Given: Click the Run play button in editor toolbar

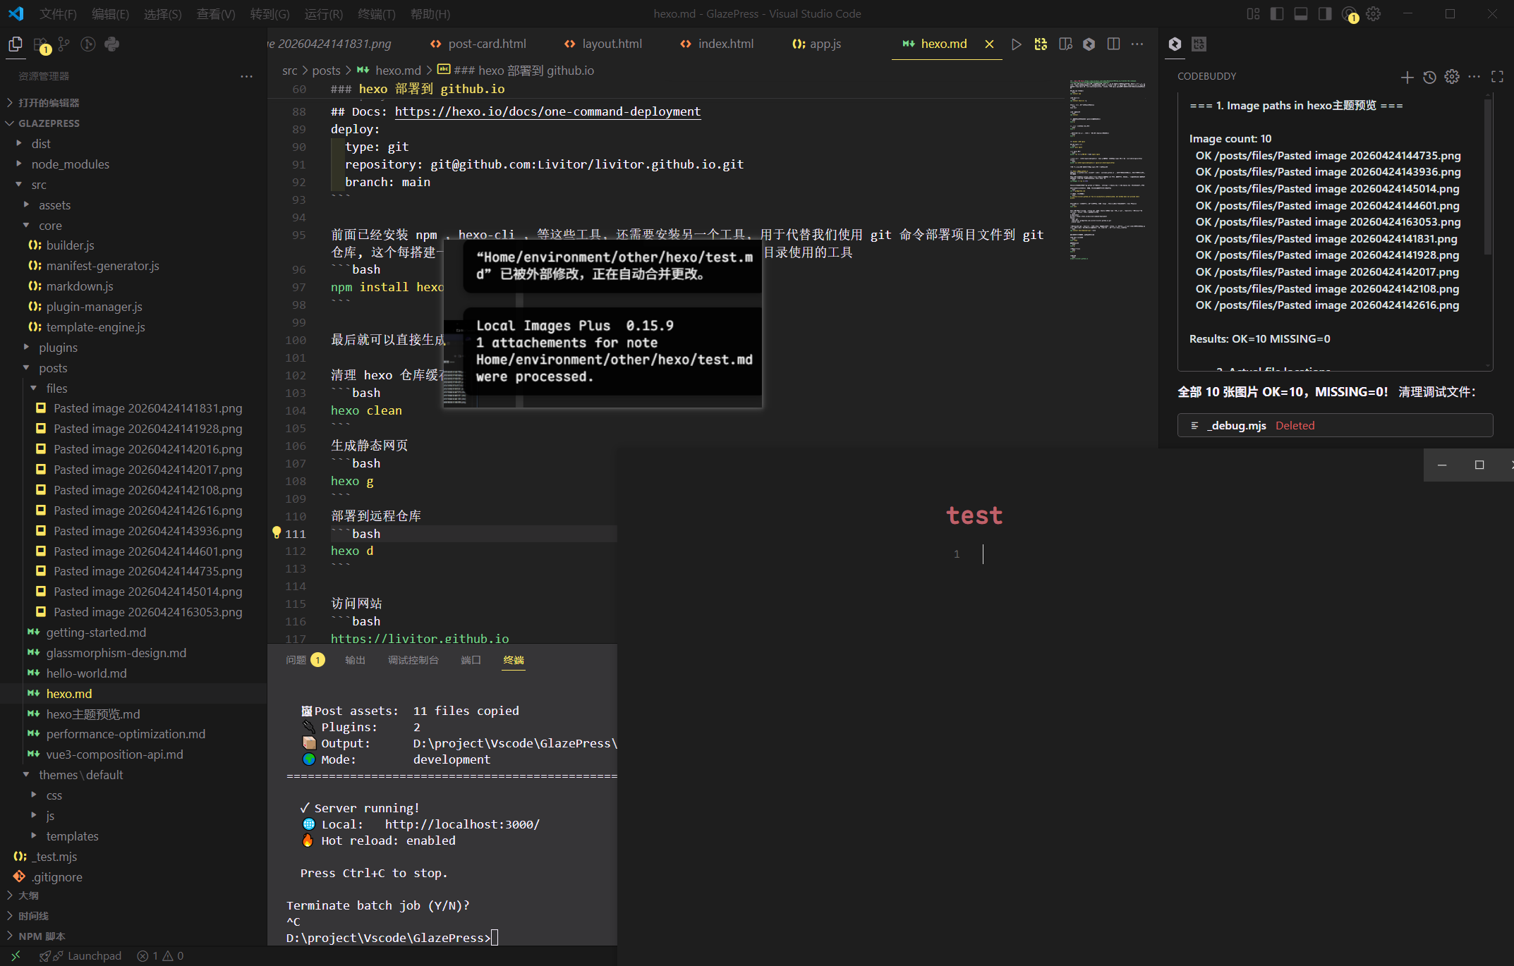Looking at the screenshot, I should 1016,44.
